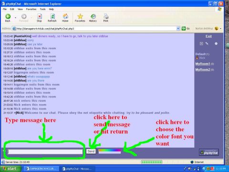The width and height of the screenshot is (229, 172).
Task: Open the Edit menu
Action: pos(12,9)
